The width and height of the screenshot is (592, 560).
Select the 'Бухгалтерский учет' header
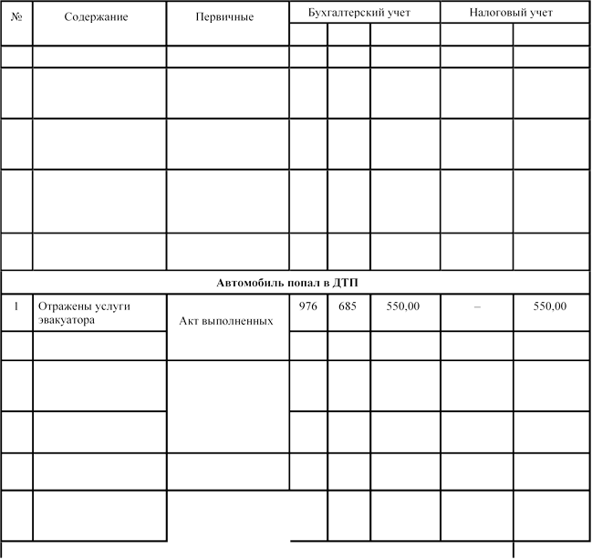[359, 13]
